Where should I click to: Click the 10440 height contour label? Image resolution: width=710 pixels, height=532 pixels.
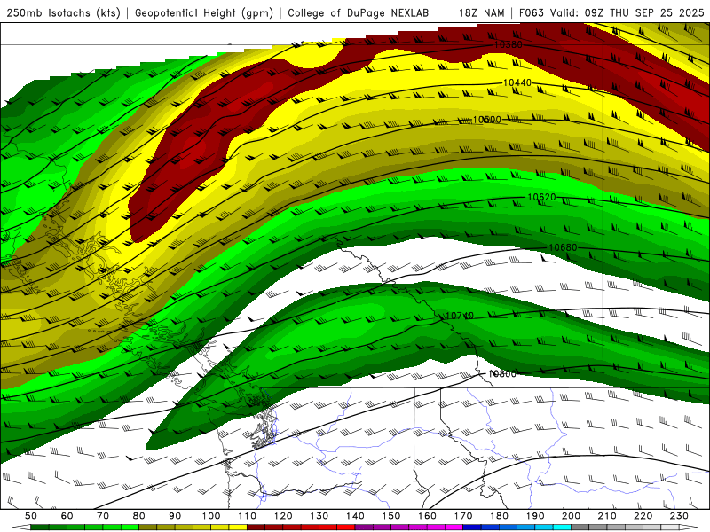click(x=517, y=82)
